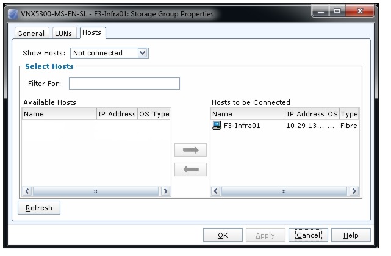Click the F3-Infra01 host computer icon
Screen dimensions: 391x256
pos(217,126)
